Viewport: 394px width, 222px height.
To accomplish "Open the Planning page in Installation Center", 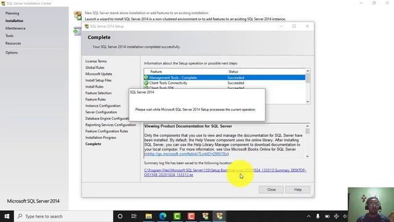I will (12, 13).
